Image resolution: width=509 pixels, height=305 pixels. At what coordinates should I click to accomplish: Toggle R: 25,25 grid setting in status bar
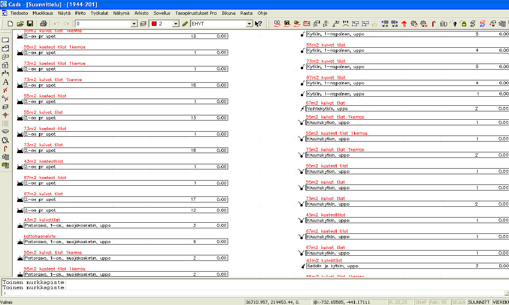click(400, 302)
